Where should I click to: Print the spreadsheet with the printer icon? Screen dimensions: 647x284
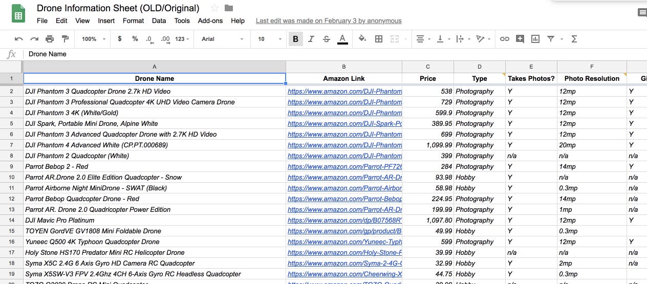(x=50, y=39)
